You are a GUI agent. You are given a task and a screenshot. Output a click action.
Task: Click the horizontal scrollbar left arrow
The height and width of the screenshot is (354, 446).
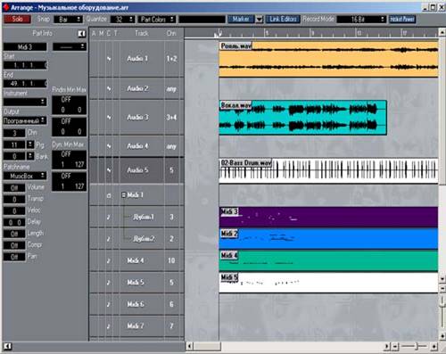pyautogui.click(x=189, y=346)
